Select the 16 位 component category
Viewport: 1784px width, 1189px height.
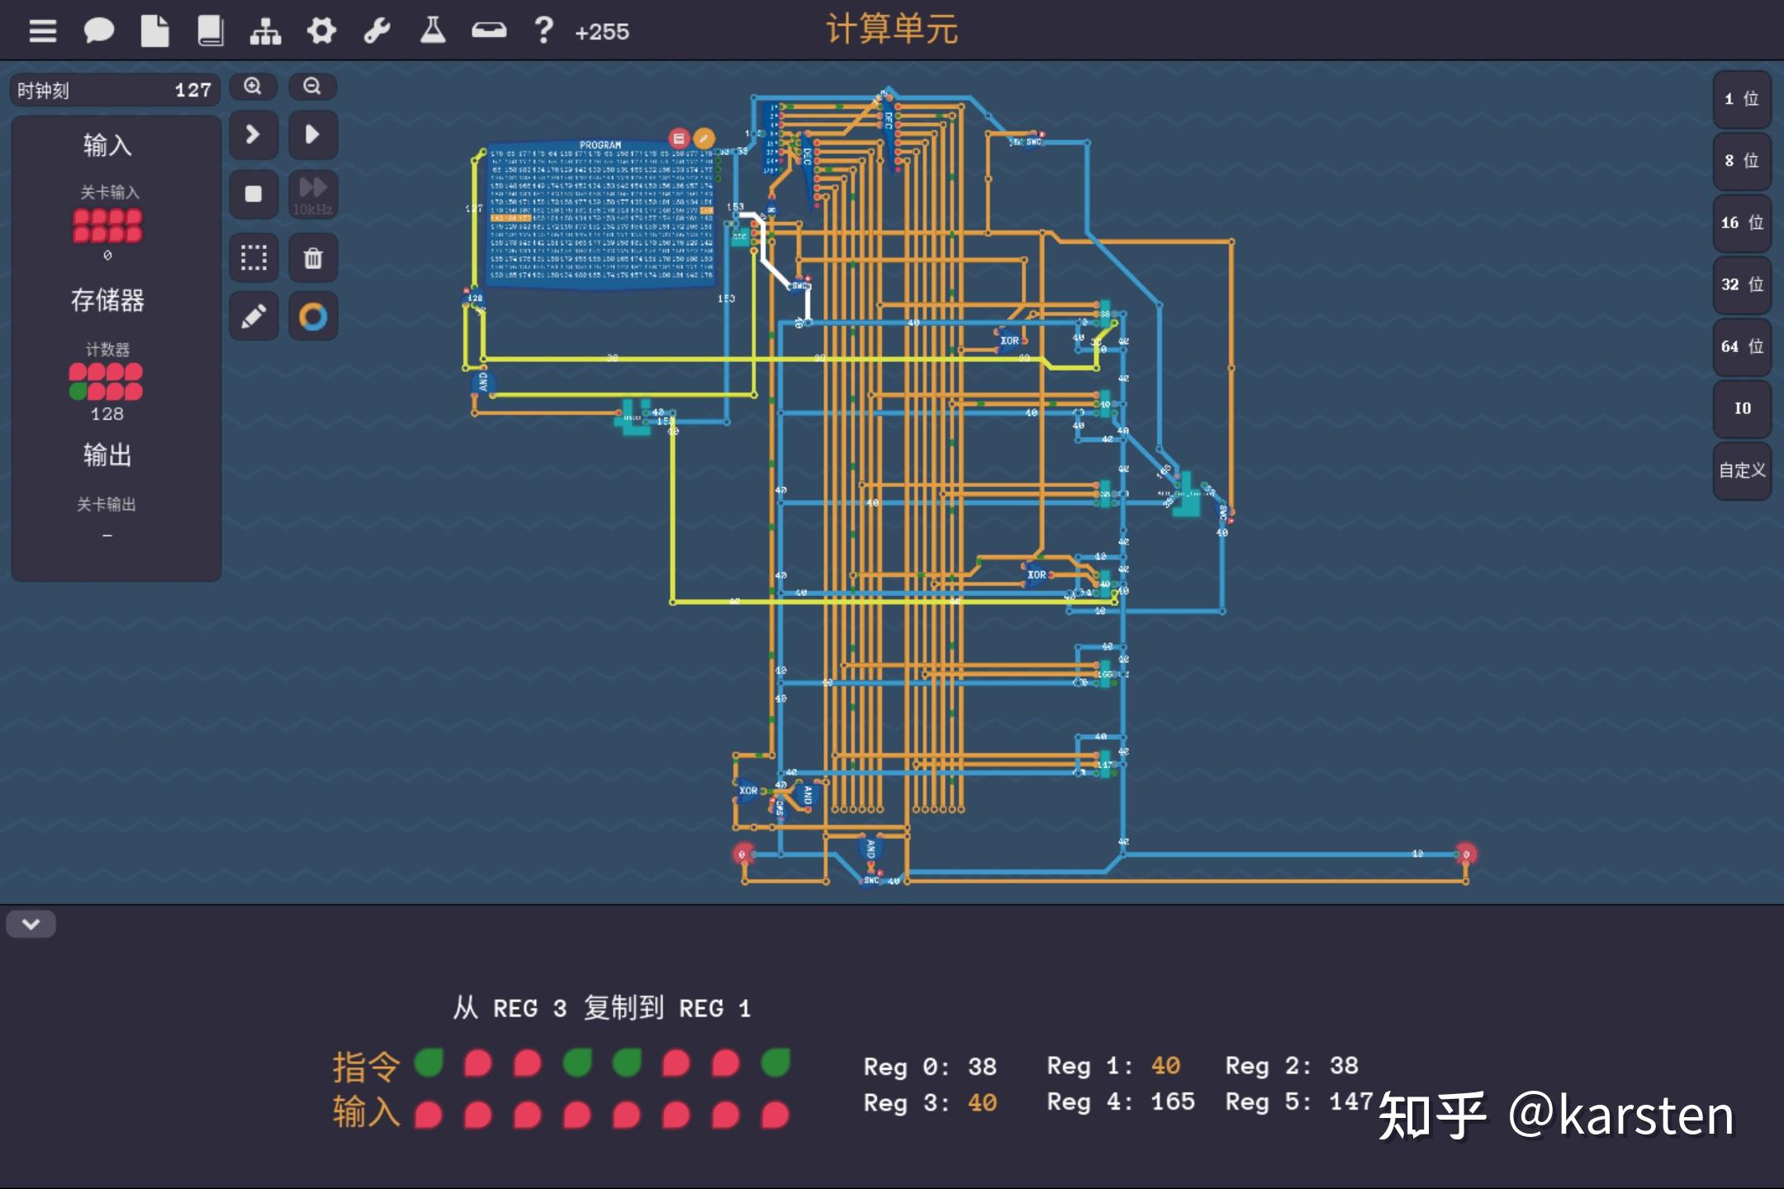[1742, 223]
